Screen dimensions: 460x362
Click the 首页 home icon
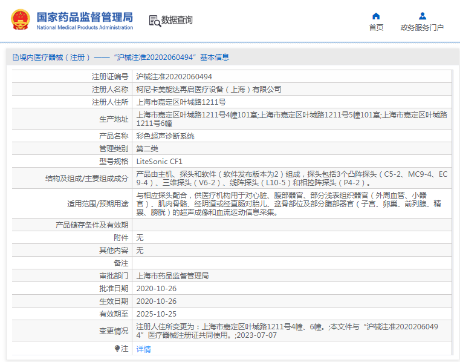point(376,16)
